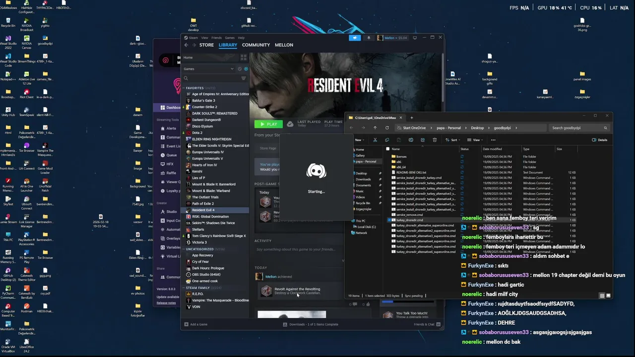The image size is (635, 357).
Task: Select Riot Client desktop icon
Action: (x=26, y=94)
